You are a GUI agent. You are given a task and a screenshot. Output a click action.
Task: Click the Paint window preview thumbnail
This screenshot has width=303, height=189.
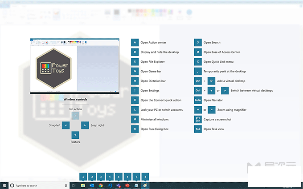tap(74, 66)
